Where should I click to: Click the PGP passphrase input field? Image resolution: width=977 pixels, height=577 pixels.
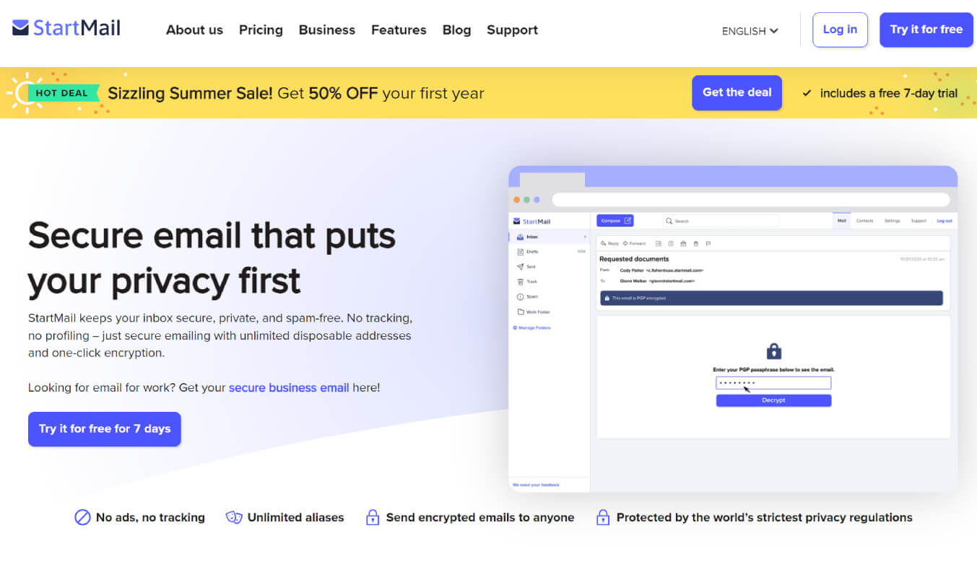tap(773, 383)
